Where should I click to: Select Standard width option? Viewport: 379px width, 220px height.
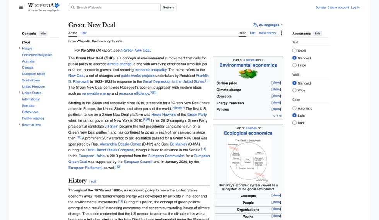(294, 83)
